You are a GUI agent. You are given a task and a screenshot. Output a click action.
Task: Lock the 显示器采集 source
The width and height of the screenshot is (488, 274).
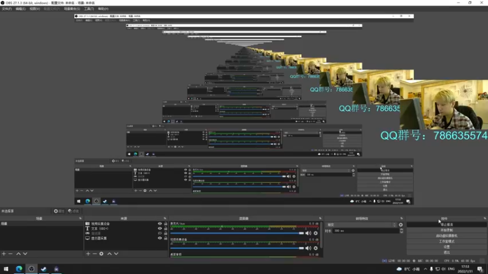pos(165,238)
